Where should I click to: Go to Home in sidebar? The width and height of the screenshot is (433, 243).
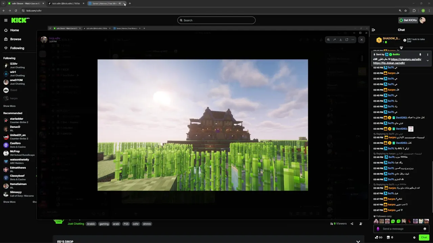(15, 30)
